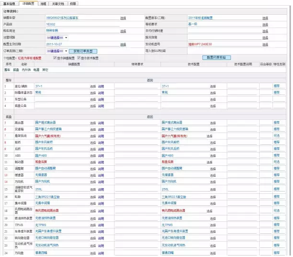293x257 pixels.
Task: Click 返回 in the 底盘 section header
Action: [150, 117]
